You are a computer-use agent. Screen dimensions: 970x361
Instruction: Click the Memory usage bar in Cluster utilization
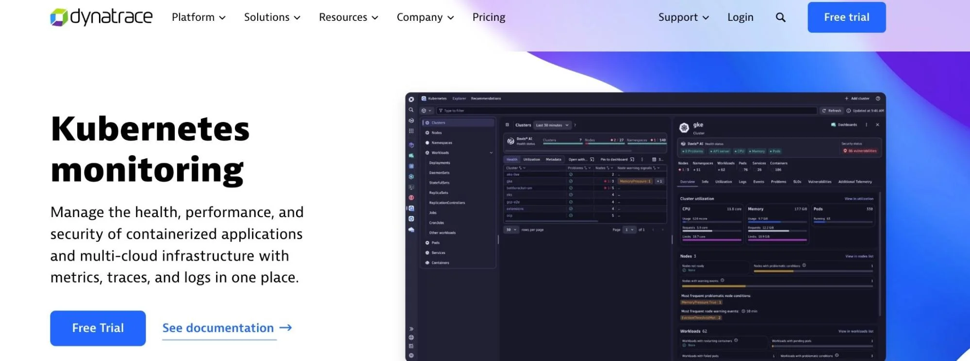pyautogui.click(x=777, y=222)
